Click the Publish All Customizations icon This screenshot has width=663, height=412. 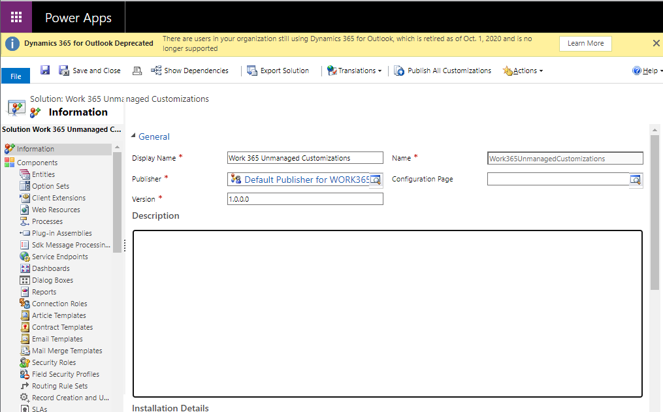[398, 71]
